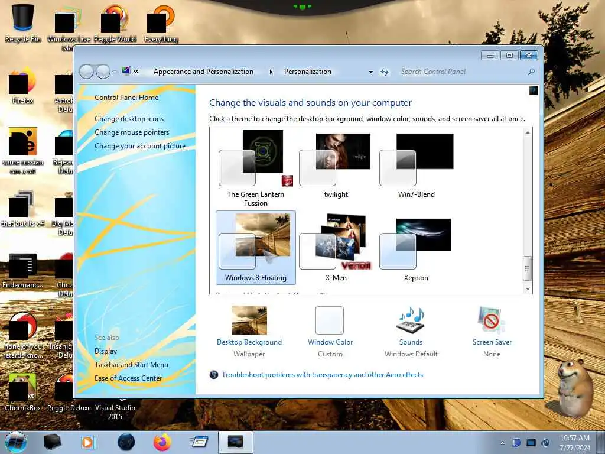Viewport: 605px width, 454px height.
Task: Click the back navigation button
Action: (86, 72)
